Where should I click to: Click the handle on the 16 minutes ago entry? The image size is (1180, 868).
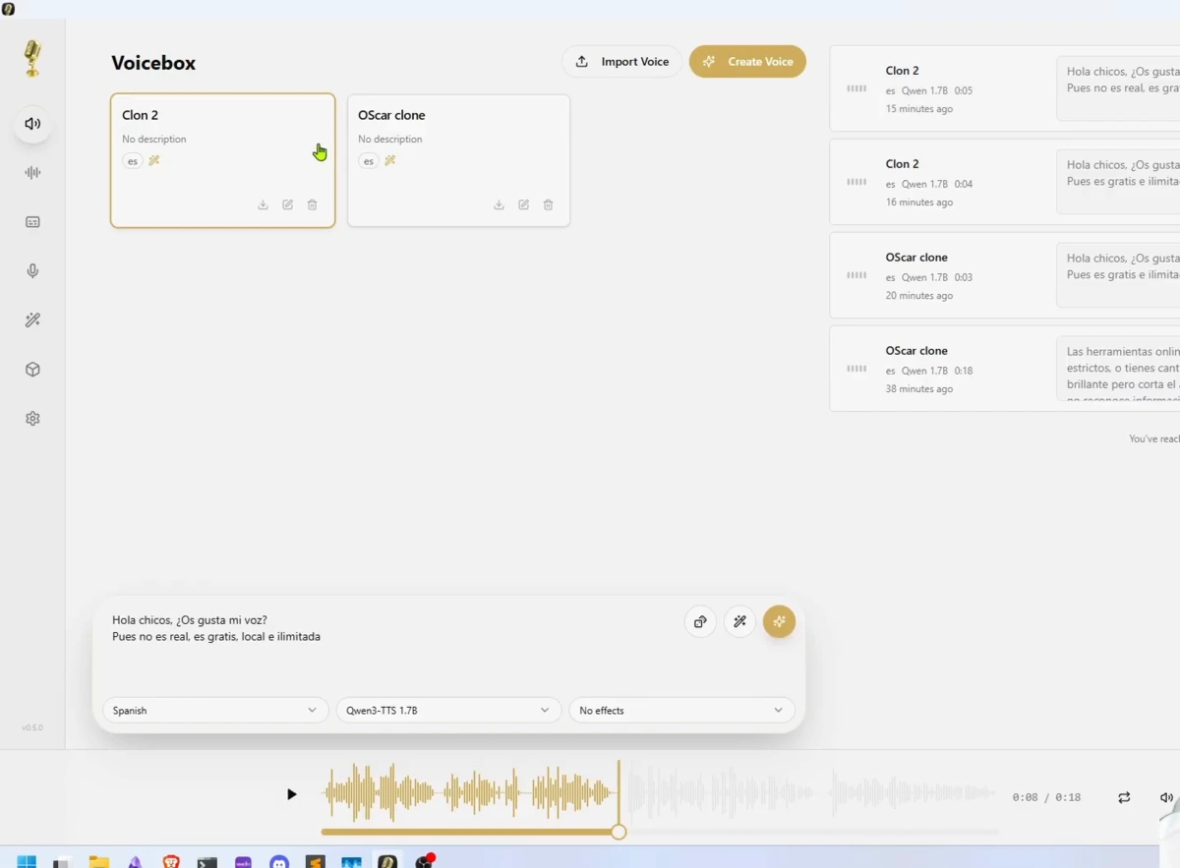(x=856, y=182)
